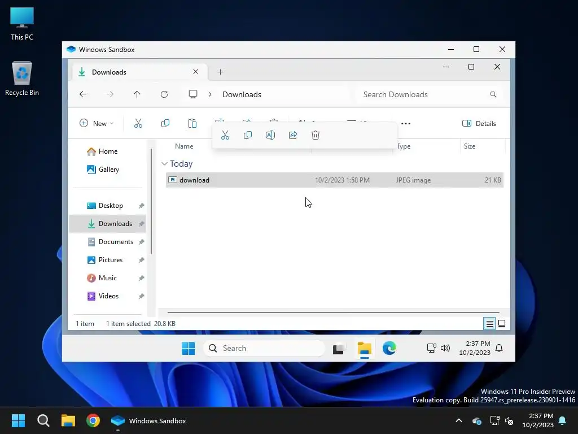Show hidden icons tray chevron
This screenshot has height=434, width=578.
[x=459, y=420]
